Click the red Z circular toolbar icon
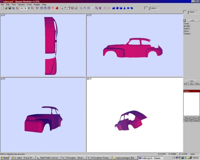Screen dimensions: 200x160 pos(100,8)
